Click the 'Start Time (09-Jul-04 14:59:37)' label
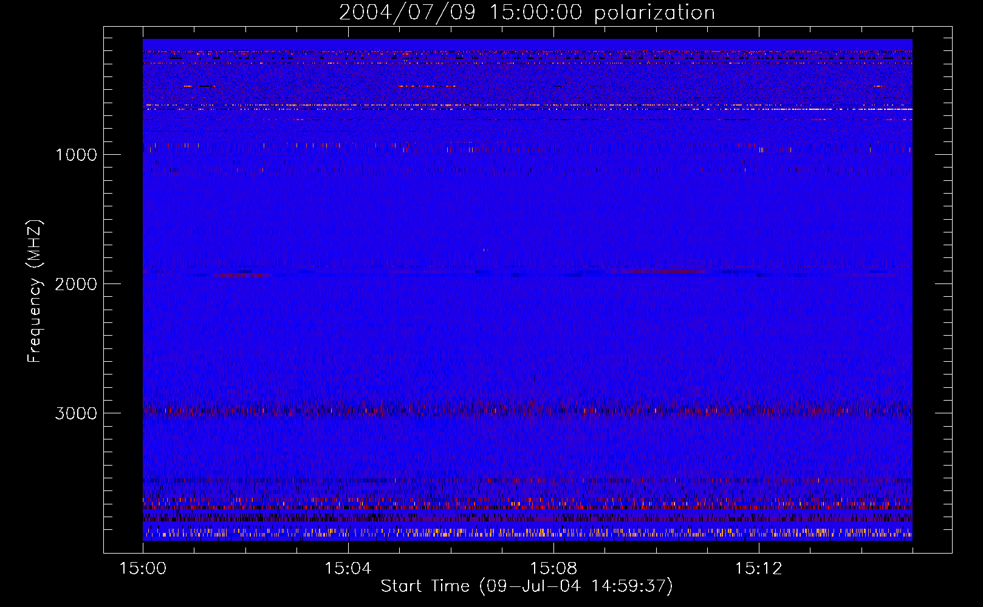Image resolution: width=983 pixels, height=607 pixels. click(527, 586)
